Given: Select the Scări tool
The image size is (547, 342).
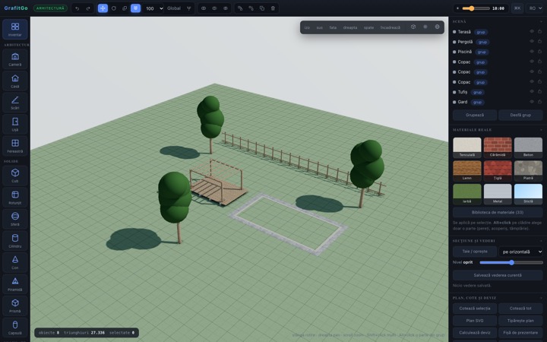Looking at the screenshot, I should (15, 103).
